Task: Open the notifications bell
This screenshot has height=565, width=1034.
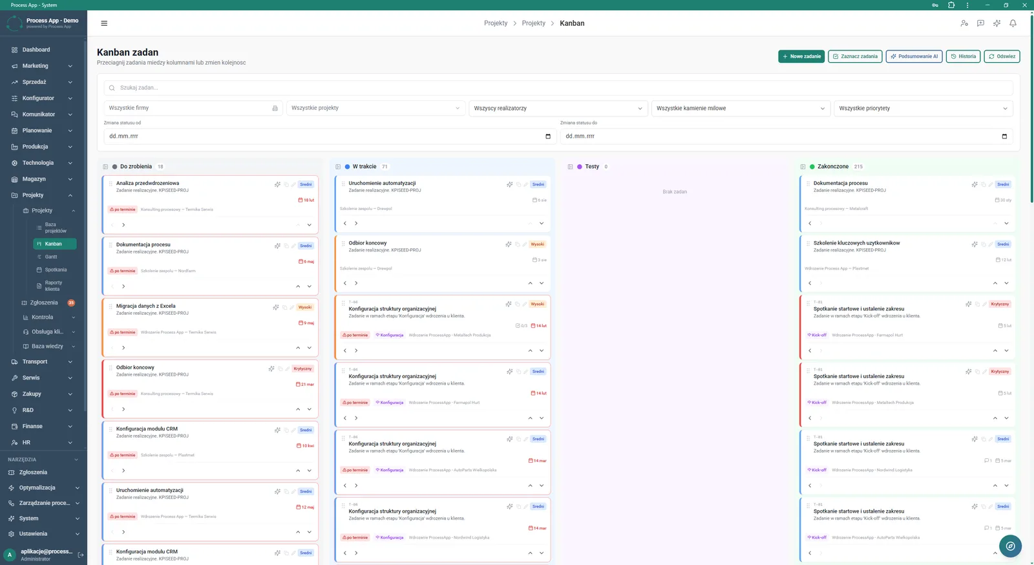Action: tap(1013, 23)
